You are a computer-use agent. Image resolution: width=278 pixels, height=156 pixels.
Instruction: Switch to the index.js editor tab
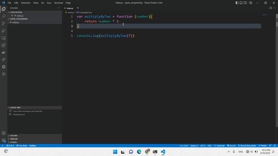pos(70,8)
